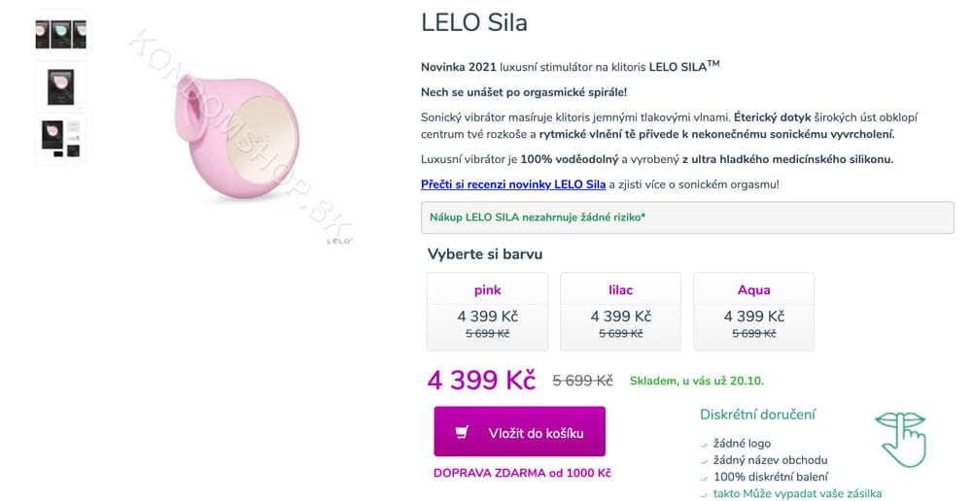Show third thumbnail with package contents
This screenshot has width=972, height=501.
tap(60, 140)
